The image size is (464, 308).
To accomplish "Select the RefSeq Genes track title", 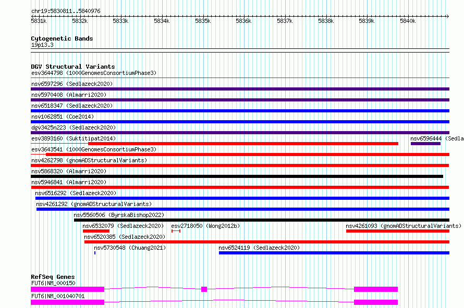I will 53,277.
